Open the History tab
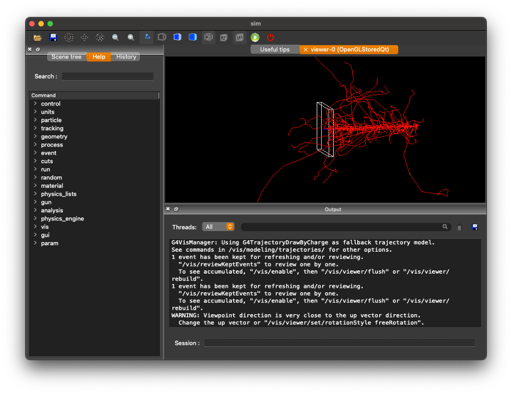 tap(126, 57)
